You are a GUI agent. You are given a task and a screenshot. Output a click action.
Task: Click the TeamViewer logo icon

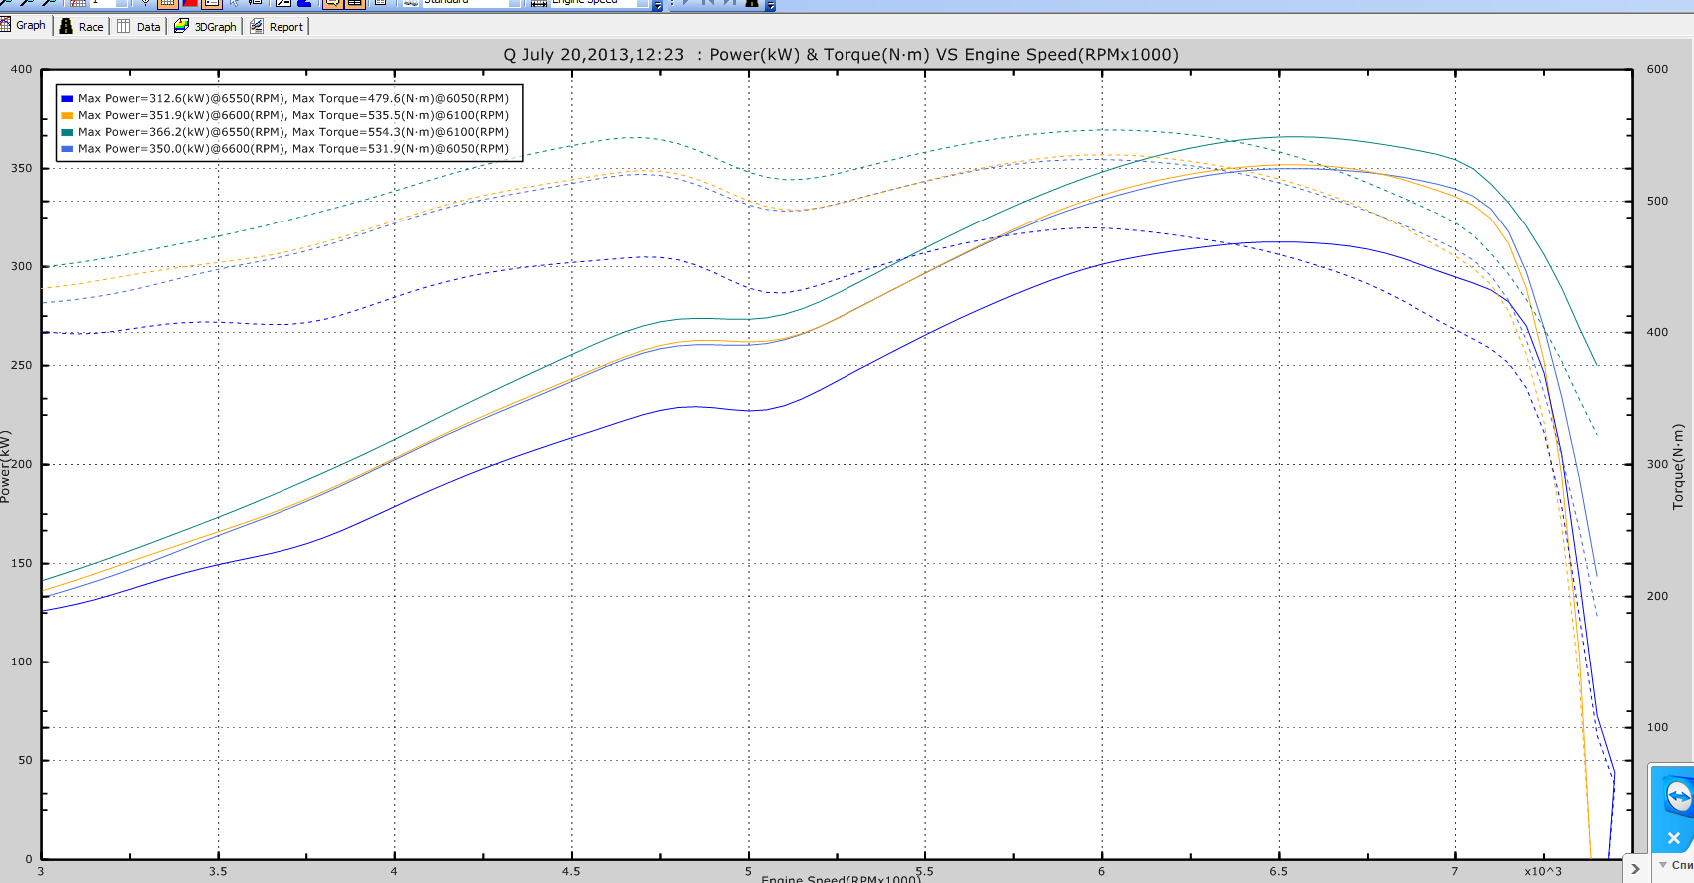[1678, 797]
